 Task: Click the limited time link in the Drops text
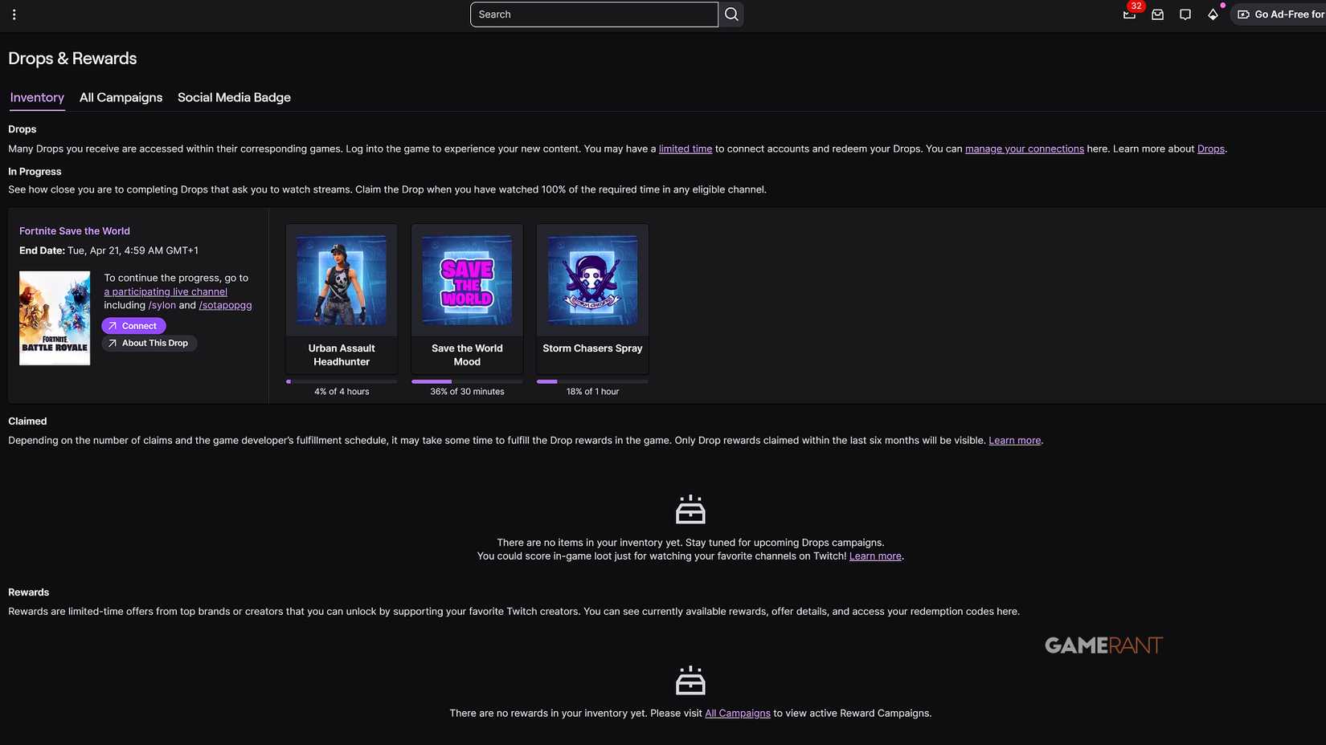click(685, 149)
